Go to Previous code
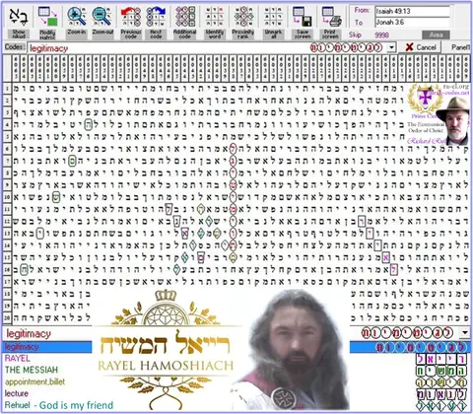 tap(131, 17)
